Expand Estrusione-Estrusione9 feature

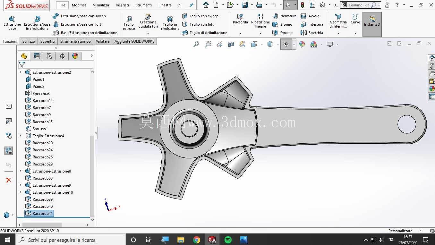coord(21,185)
